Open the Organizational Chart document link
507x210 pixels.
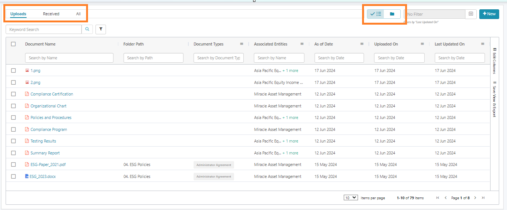point(48,106)
